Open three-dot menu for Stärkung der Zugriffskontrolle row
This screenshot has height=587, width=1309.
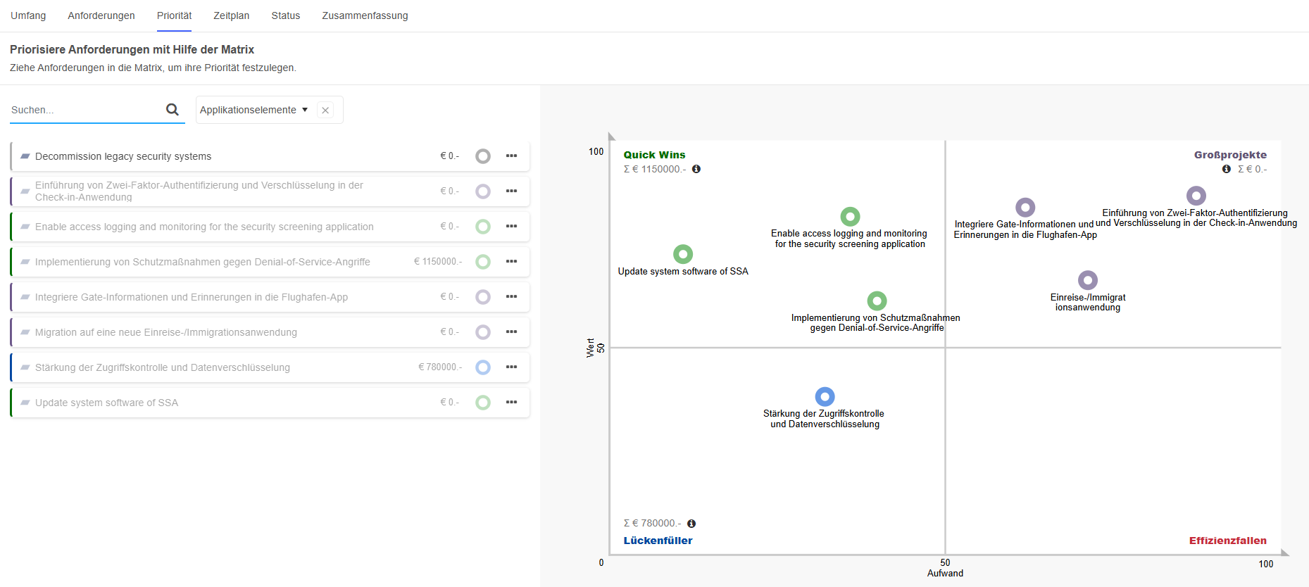pyautogui.click(x=511, y=367)
